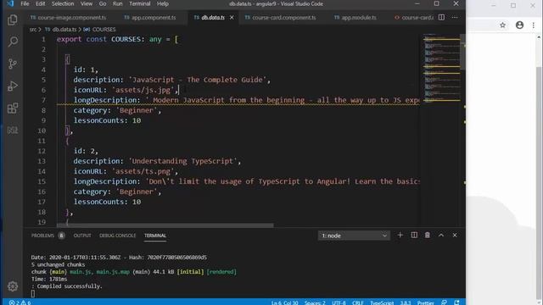Screen dimensions: 543x305
Task: Click the COURSES constant name on line 1
Action: 126,39
